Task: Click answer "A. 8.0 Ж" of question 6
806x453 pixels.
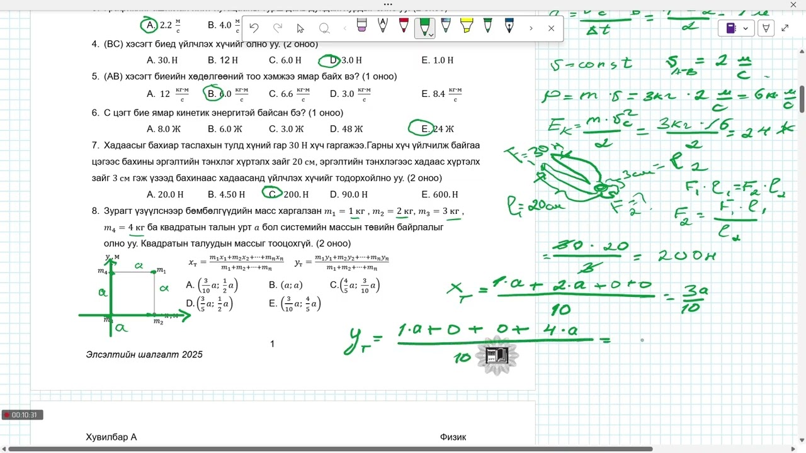Action: (x=164, y=130)
